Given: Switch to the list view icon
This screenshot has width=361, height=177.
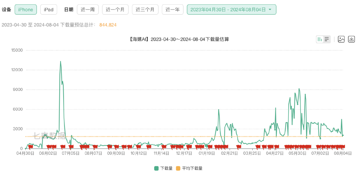Looking at the screenshot, I should point(327,39).
